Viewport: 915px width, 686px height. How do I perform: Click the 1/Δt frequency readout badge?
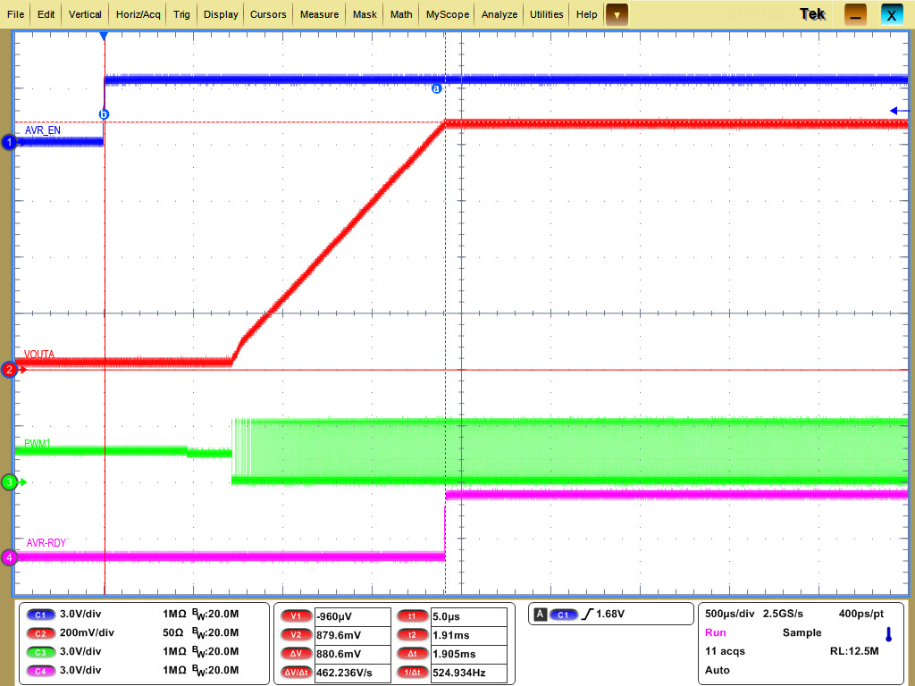[413, 672]
